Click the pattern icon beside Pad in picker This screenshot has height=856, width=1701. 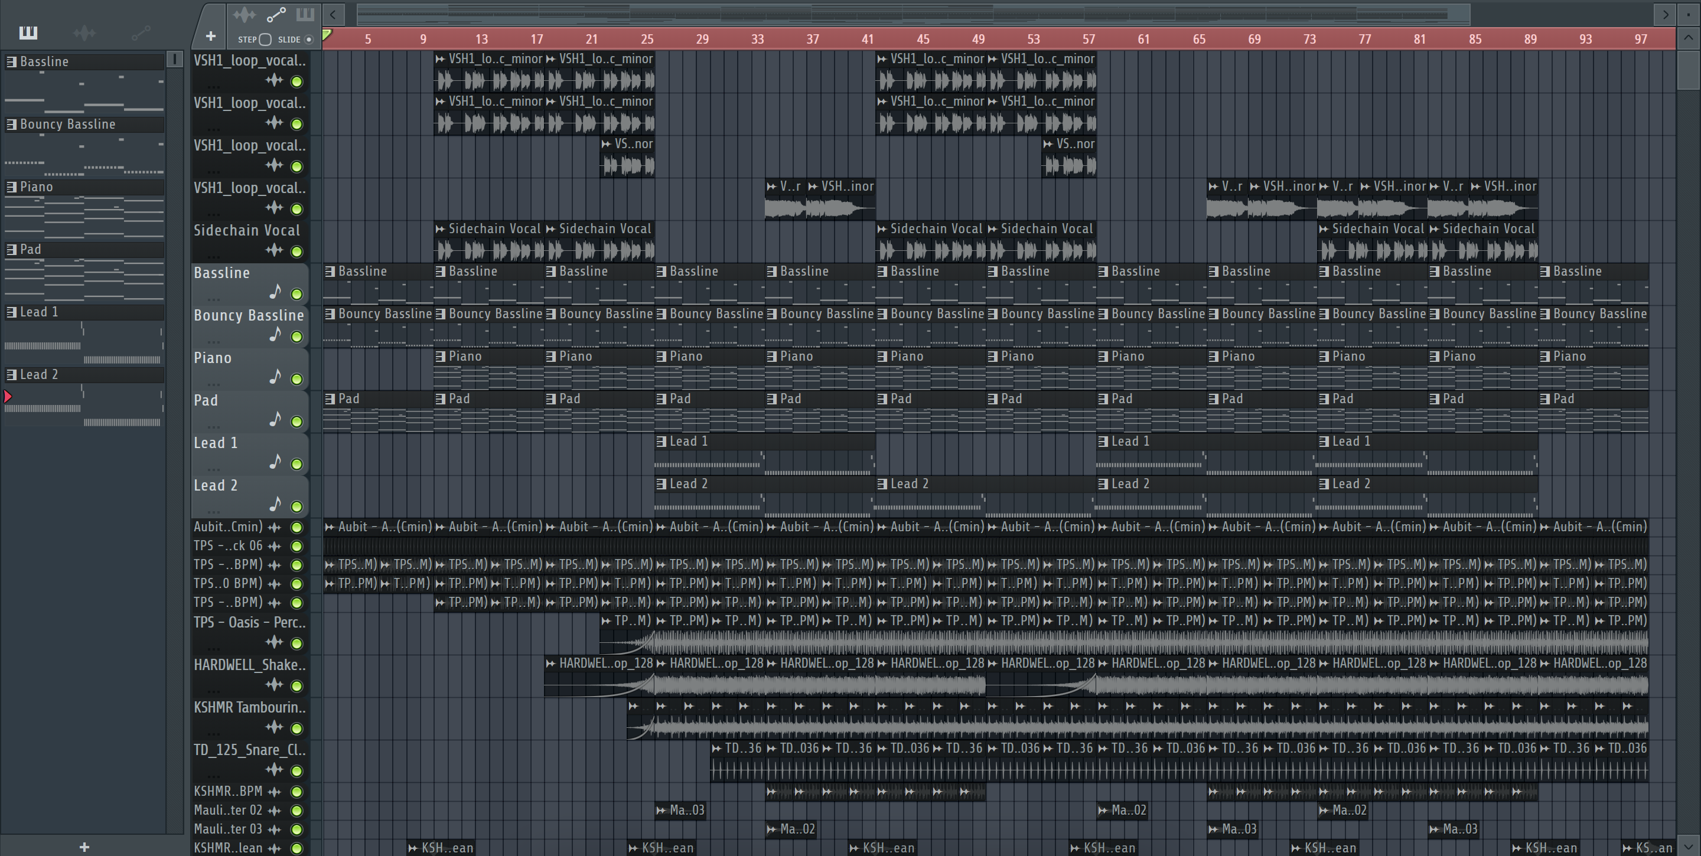[x=11, y=250]
